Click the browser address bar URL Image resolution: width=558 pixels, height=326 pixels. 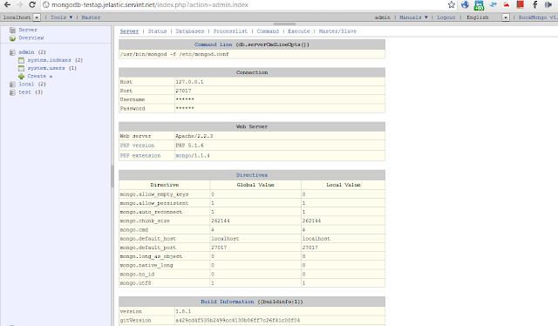150,4
